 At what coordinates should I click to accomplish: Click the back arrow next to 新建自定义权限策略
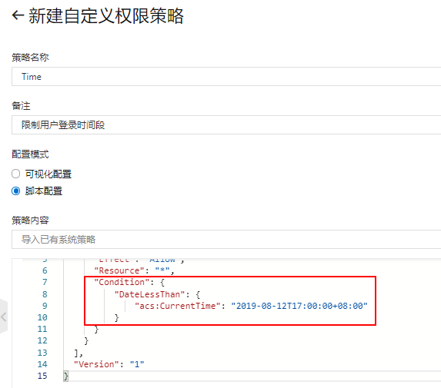18,15
